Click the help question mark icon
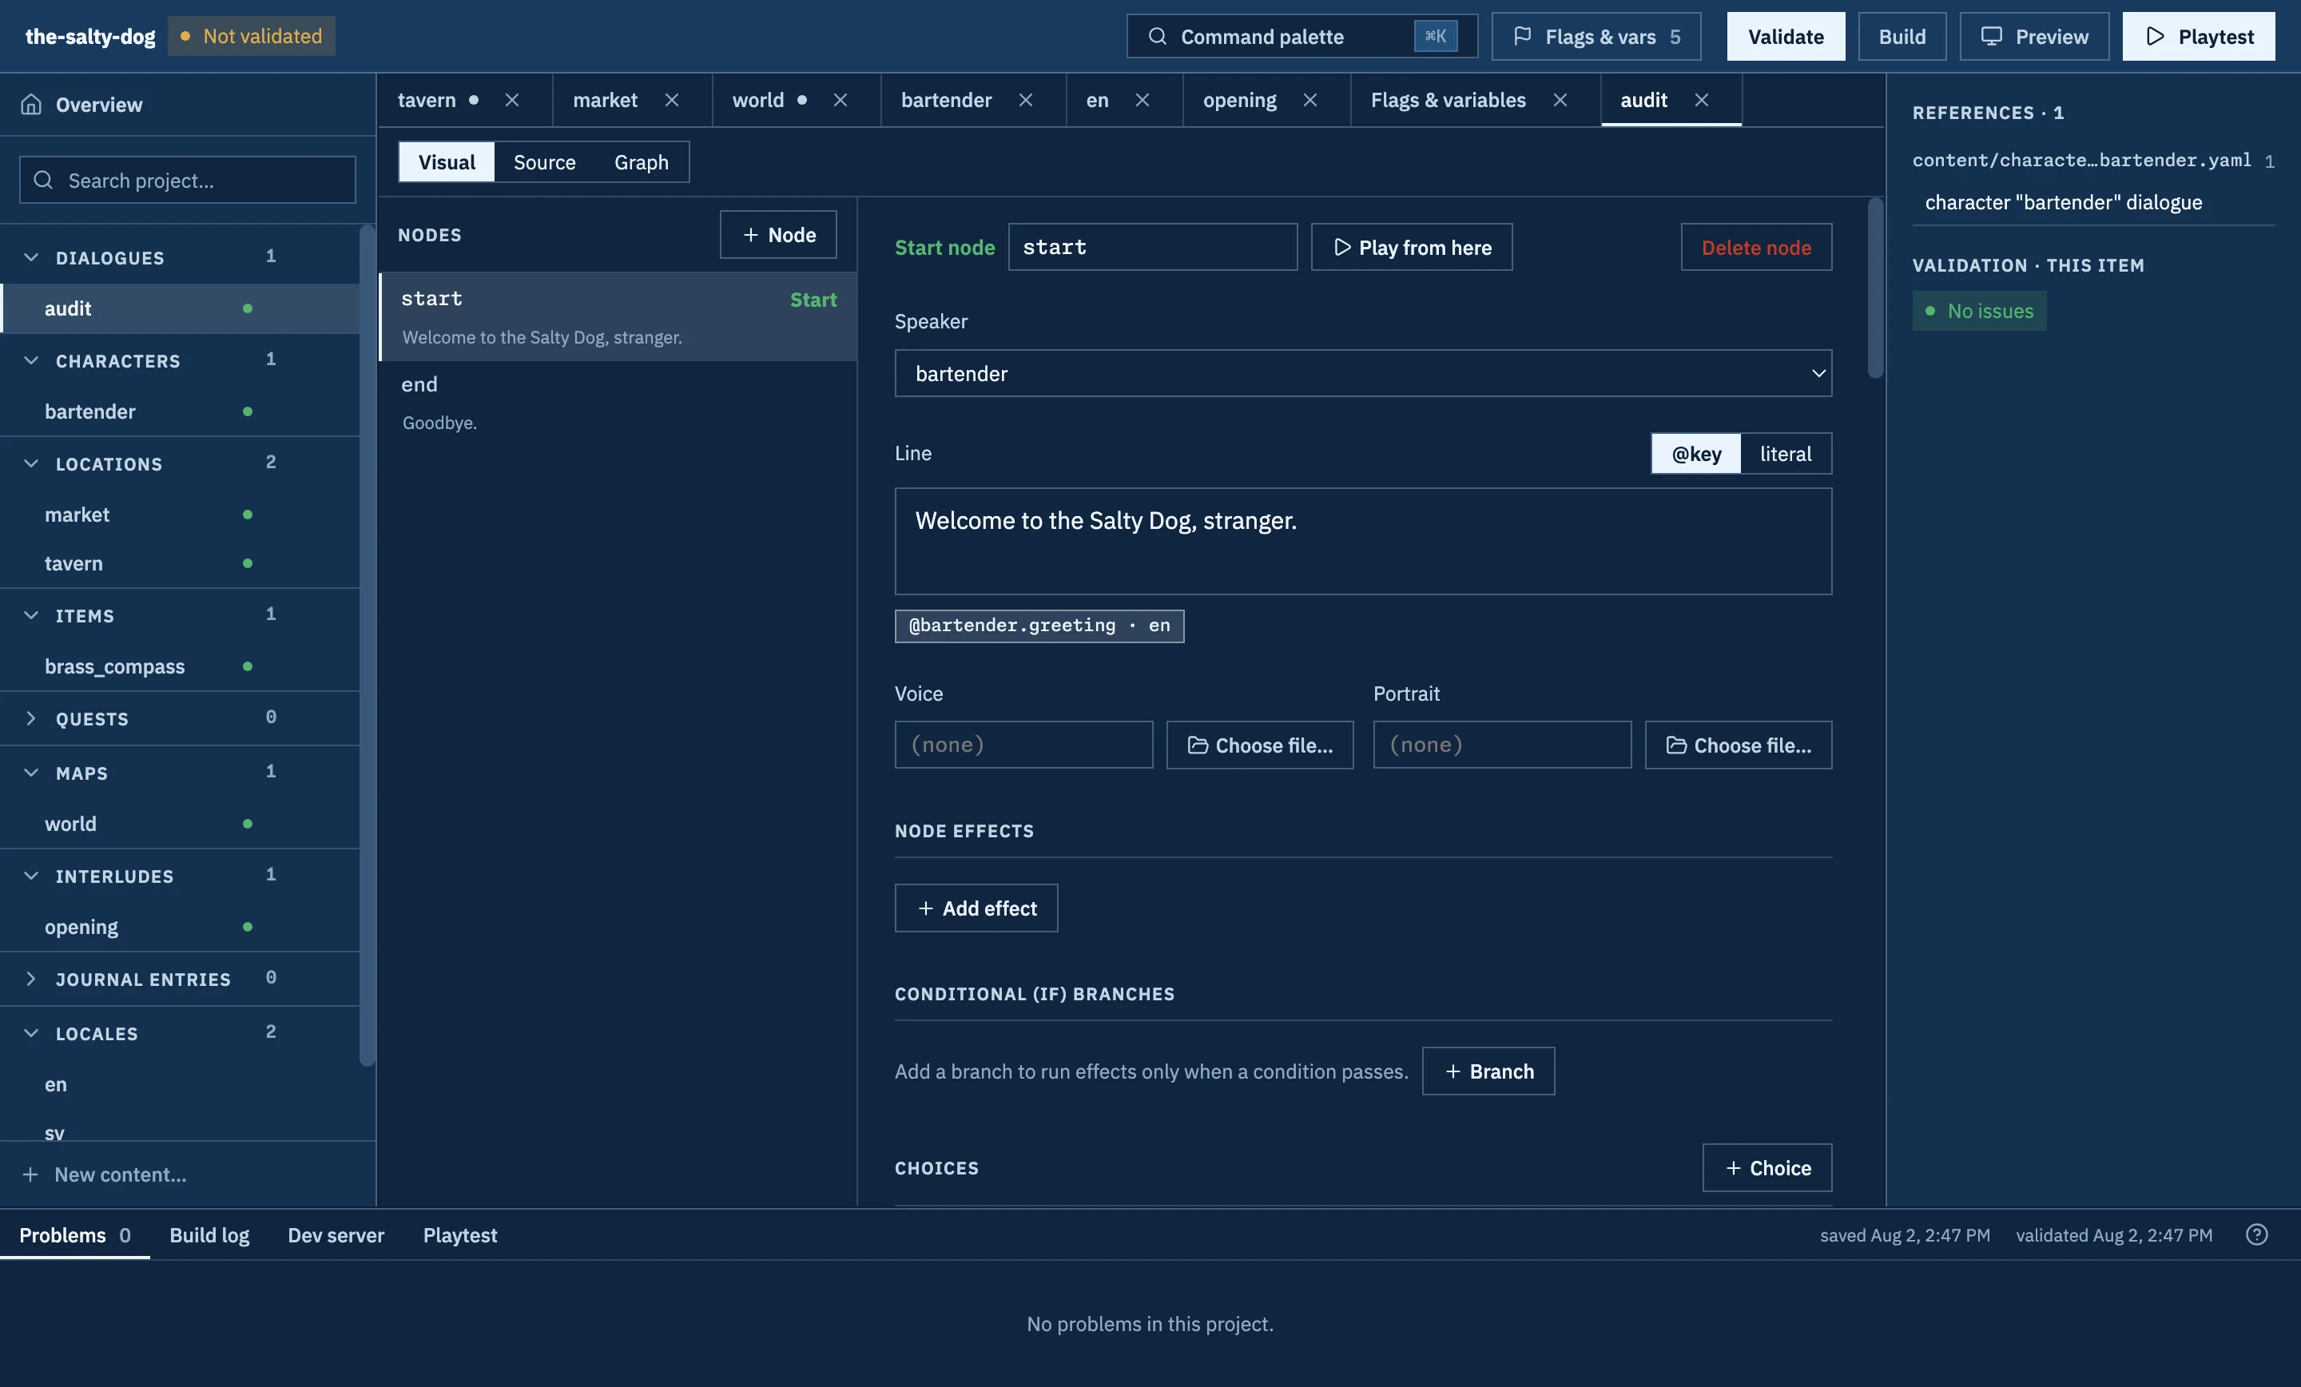The image size is (2301, 1387). [2256, 1234]
